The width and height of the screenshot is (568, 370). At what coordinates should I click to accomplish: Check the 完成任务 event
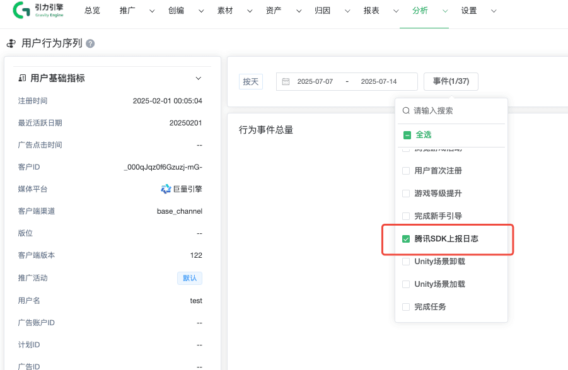(406, 307)
